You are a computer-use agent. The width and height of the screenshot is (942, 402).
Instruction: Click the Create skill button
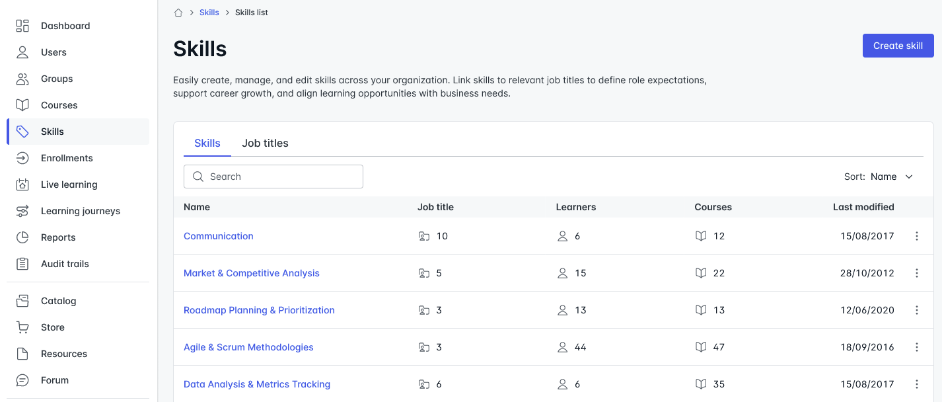click(x=898, y=46)
